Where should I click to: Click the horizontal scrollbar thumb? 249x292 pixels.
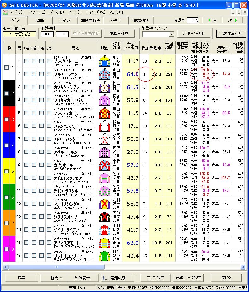[x=57, y=267]
